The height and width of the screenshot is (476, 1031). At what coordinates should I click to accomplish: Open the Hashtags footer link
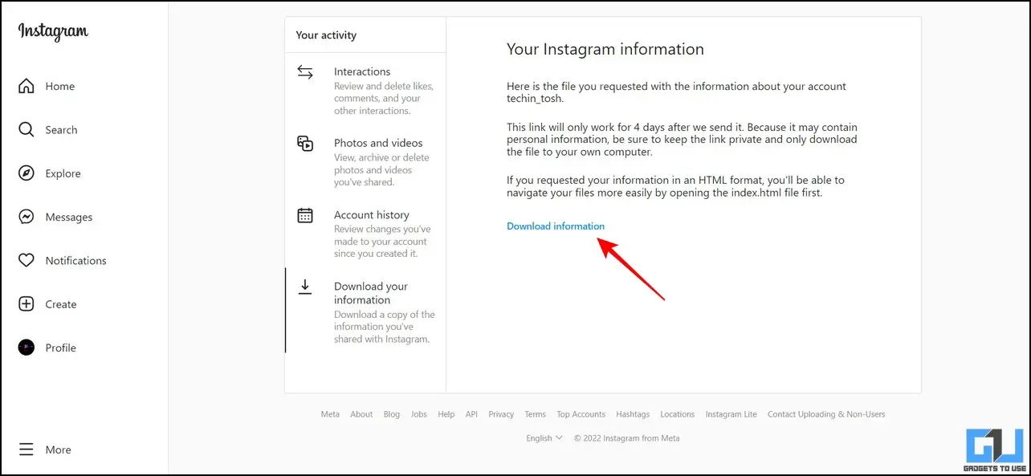633,414
